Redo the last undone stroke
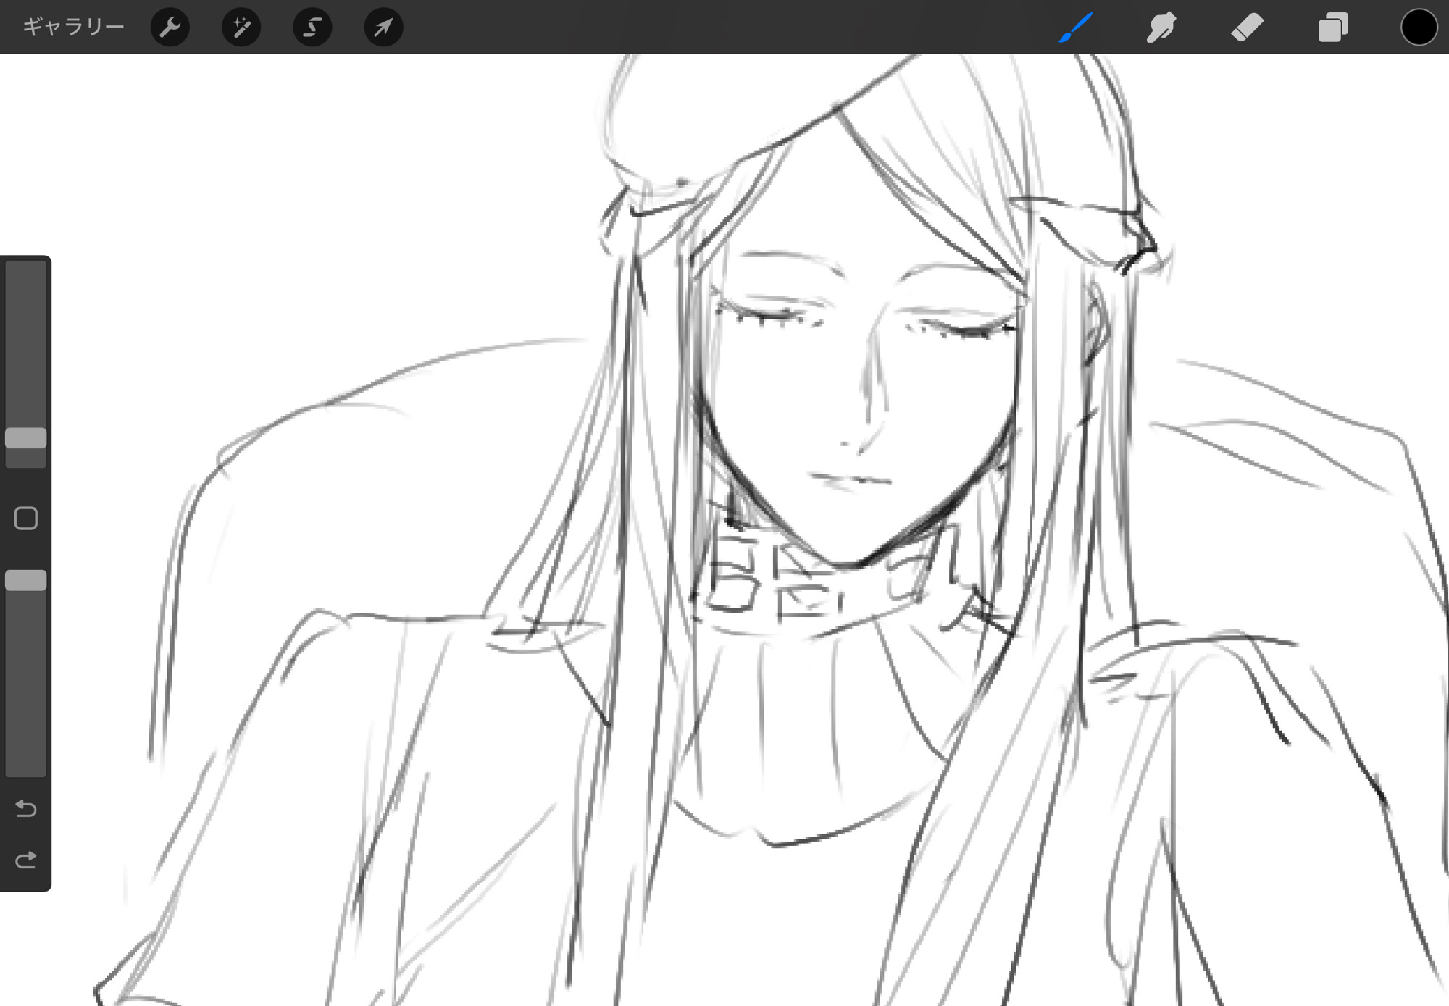Screen dimensions: 1449x1006 tap(26, 860)
